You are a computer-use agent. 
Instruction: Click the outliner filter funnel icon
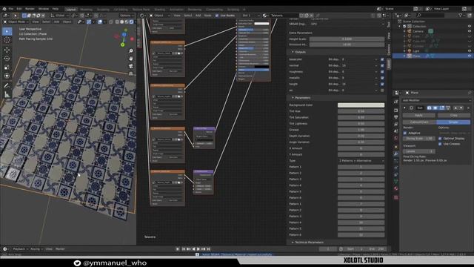[x=461, y=15]
